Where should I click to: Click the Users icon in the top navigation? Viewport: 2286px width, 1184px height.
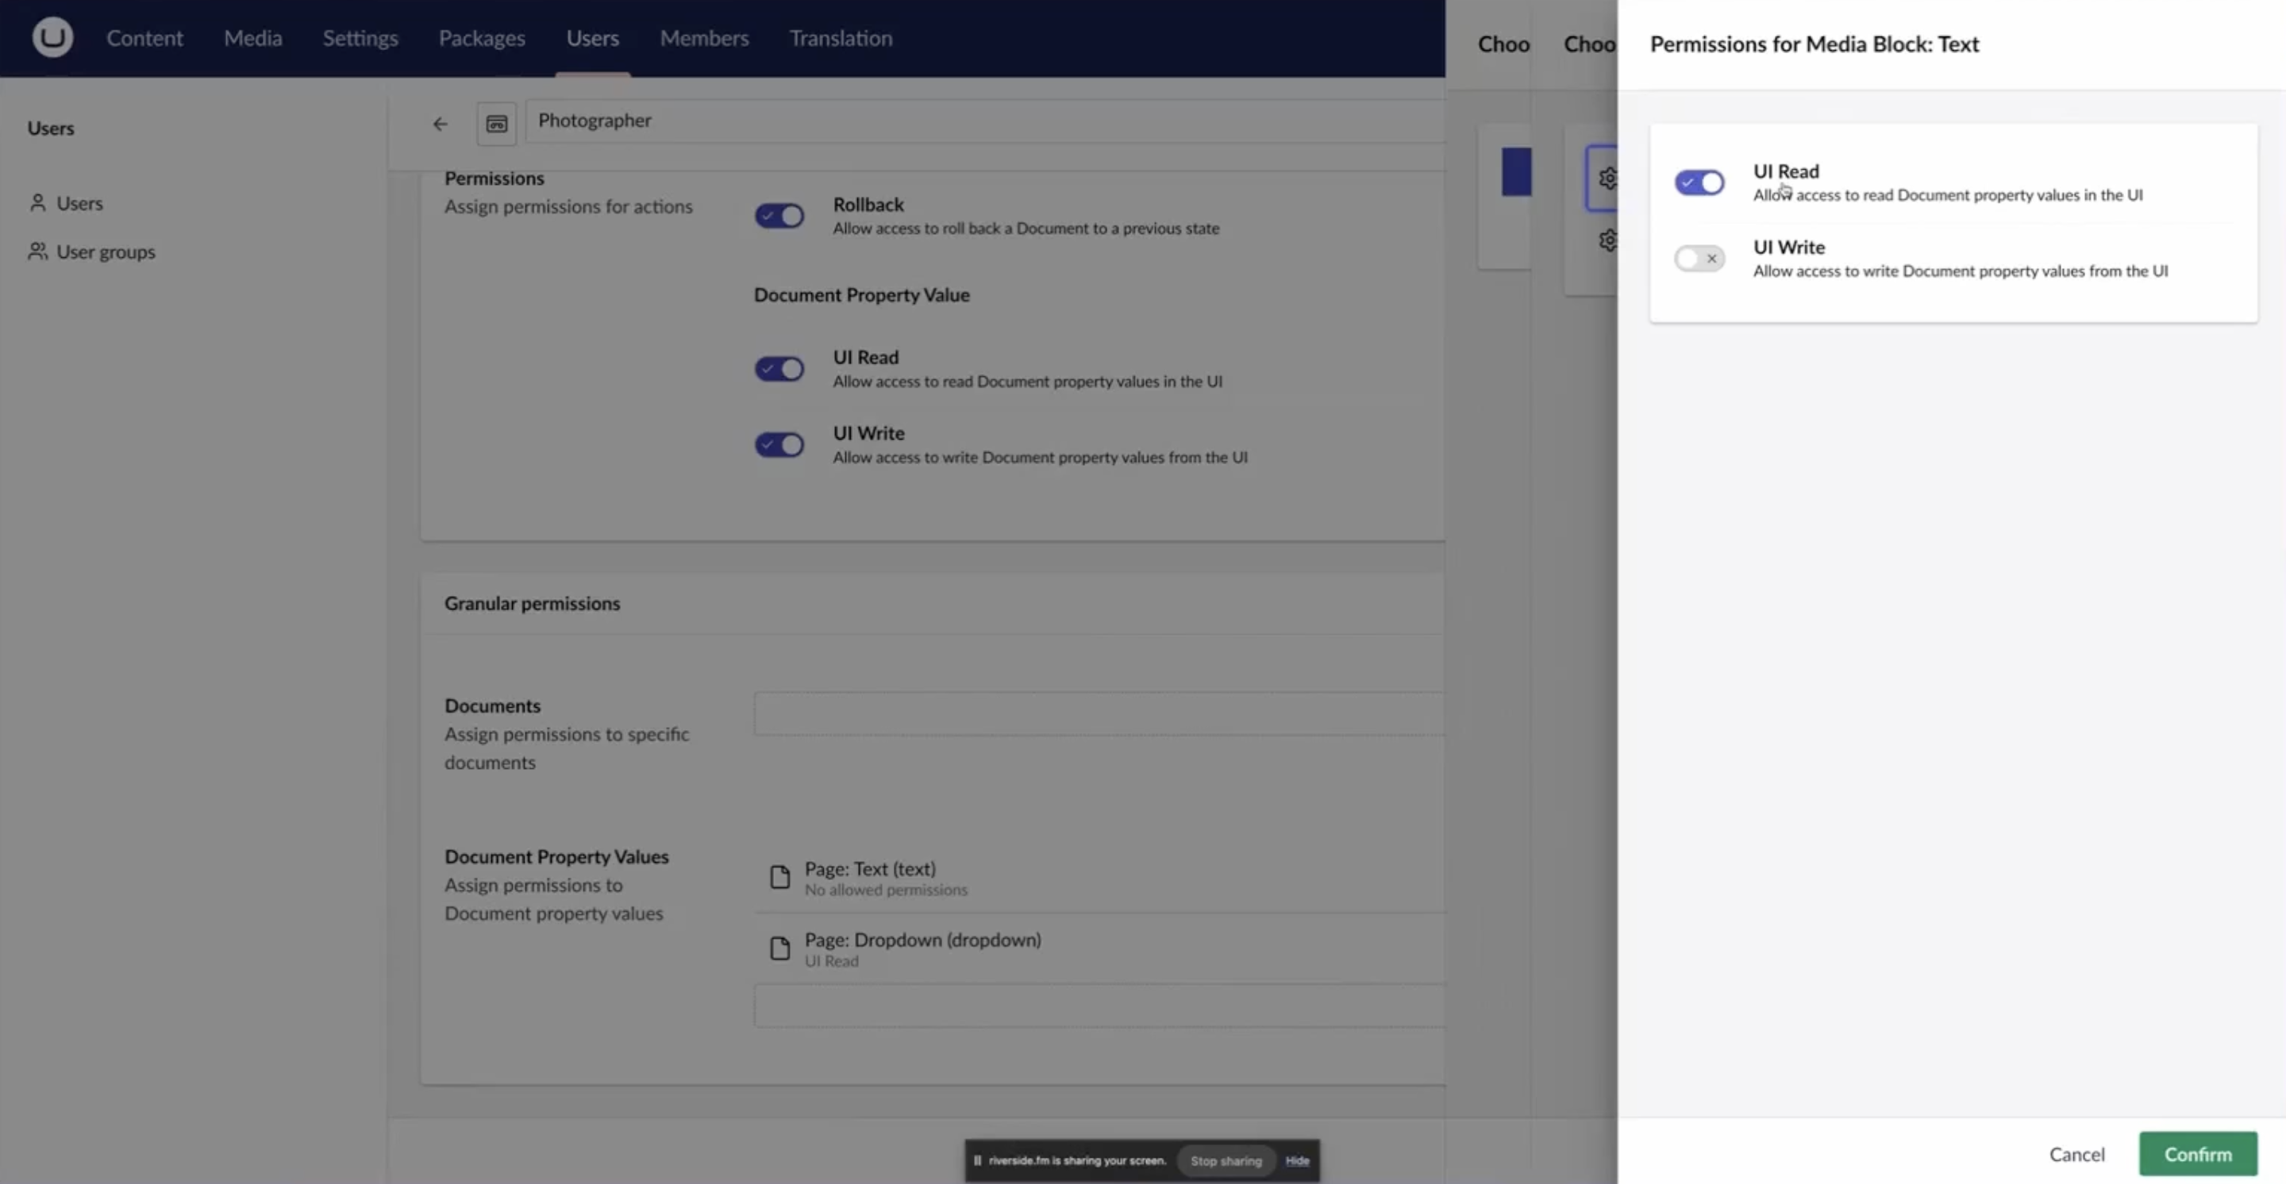592,38
